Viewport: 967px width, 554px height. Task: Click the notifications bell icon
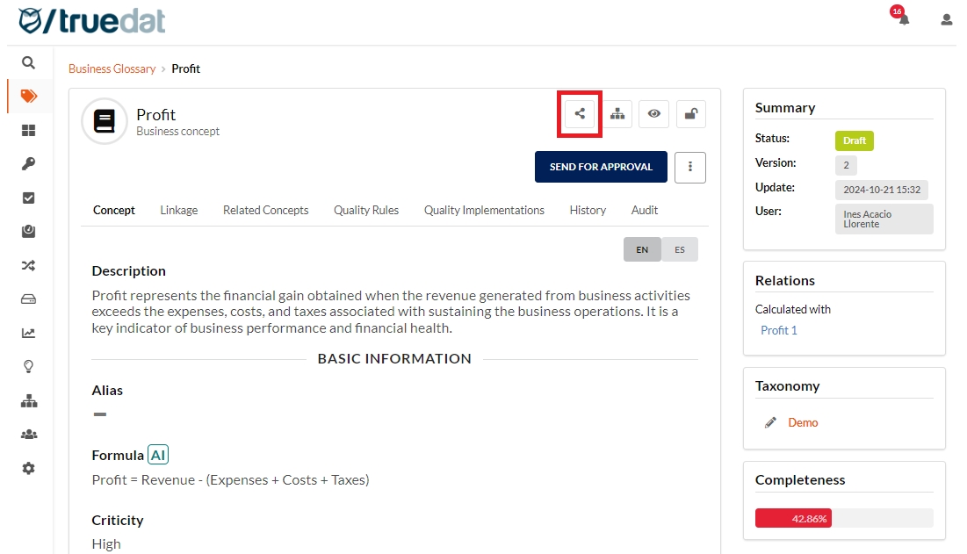904,19
